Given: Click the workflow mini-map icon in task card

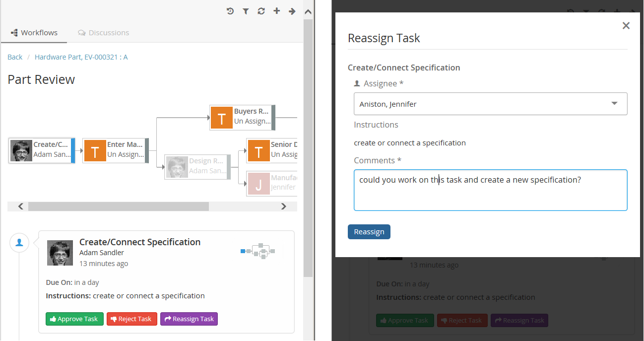Looking at the screenshot, I should [258, 251].
